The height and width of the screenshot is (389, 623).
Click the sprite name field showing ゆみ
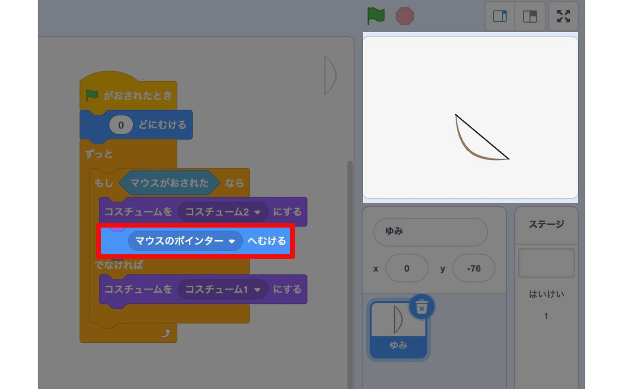[x=430, y=232]
